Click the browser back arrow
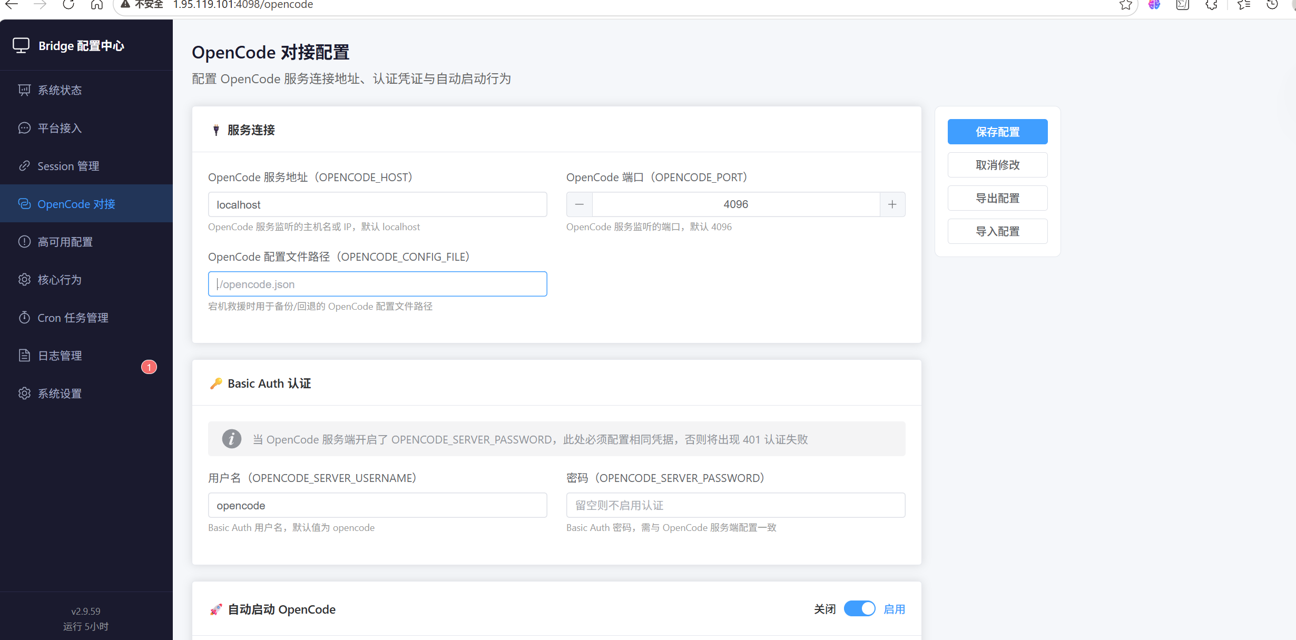 pyautogui.click(x=12, y=5)
